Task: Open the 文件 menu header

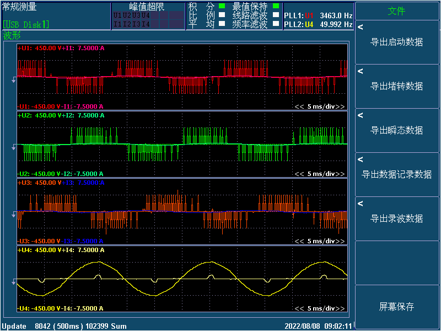Action: pyautogui.click(x=396, y=11)
